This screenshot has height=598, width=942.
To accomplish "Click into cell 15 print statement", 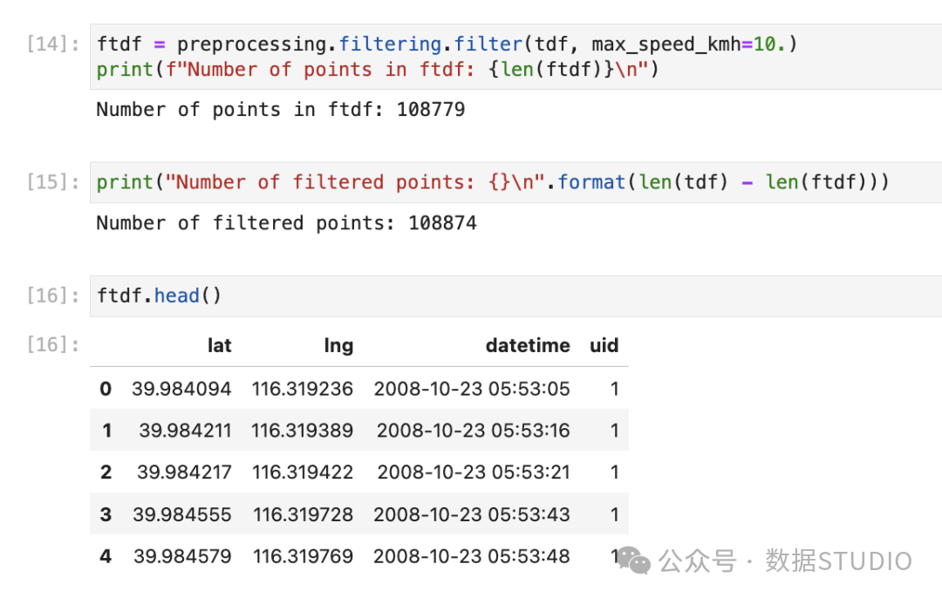I will [x=516, y=182].
